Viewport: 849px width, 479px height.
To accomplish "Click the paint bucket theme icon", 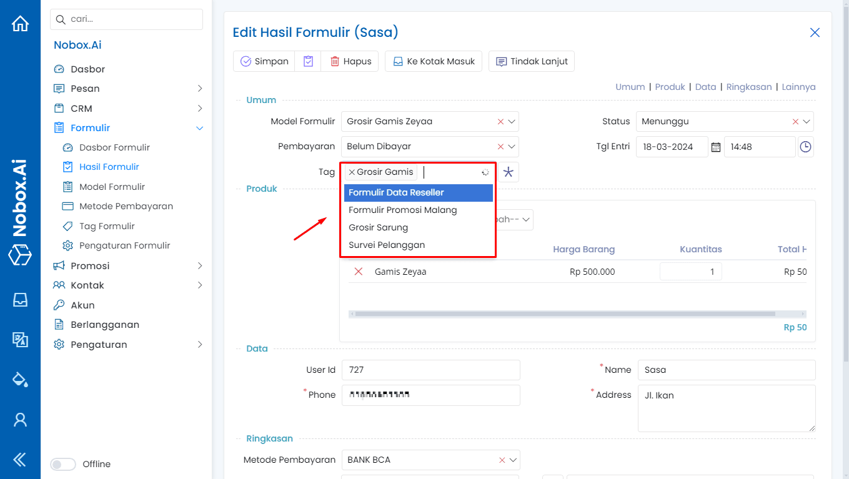I will click(x=20, y=379).
